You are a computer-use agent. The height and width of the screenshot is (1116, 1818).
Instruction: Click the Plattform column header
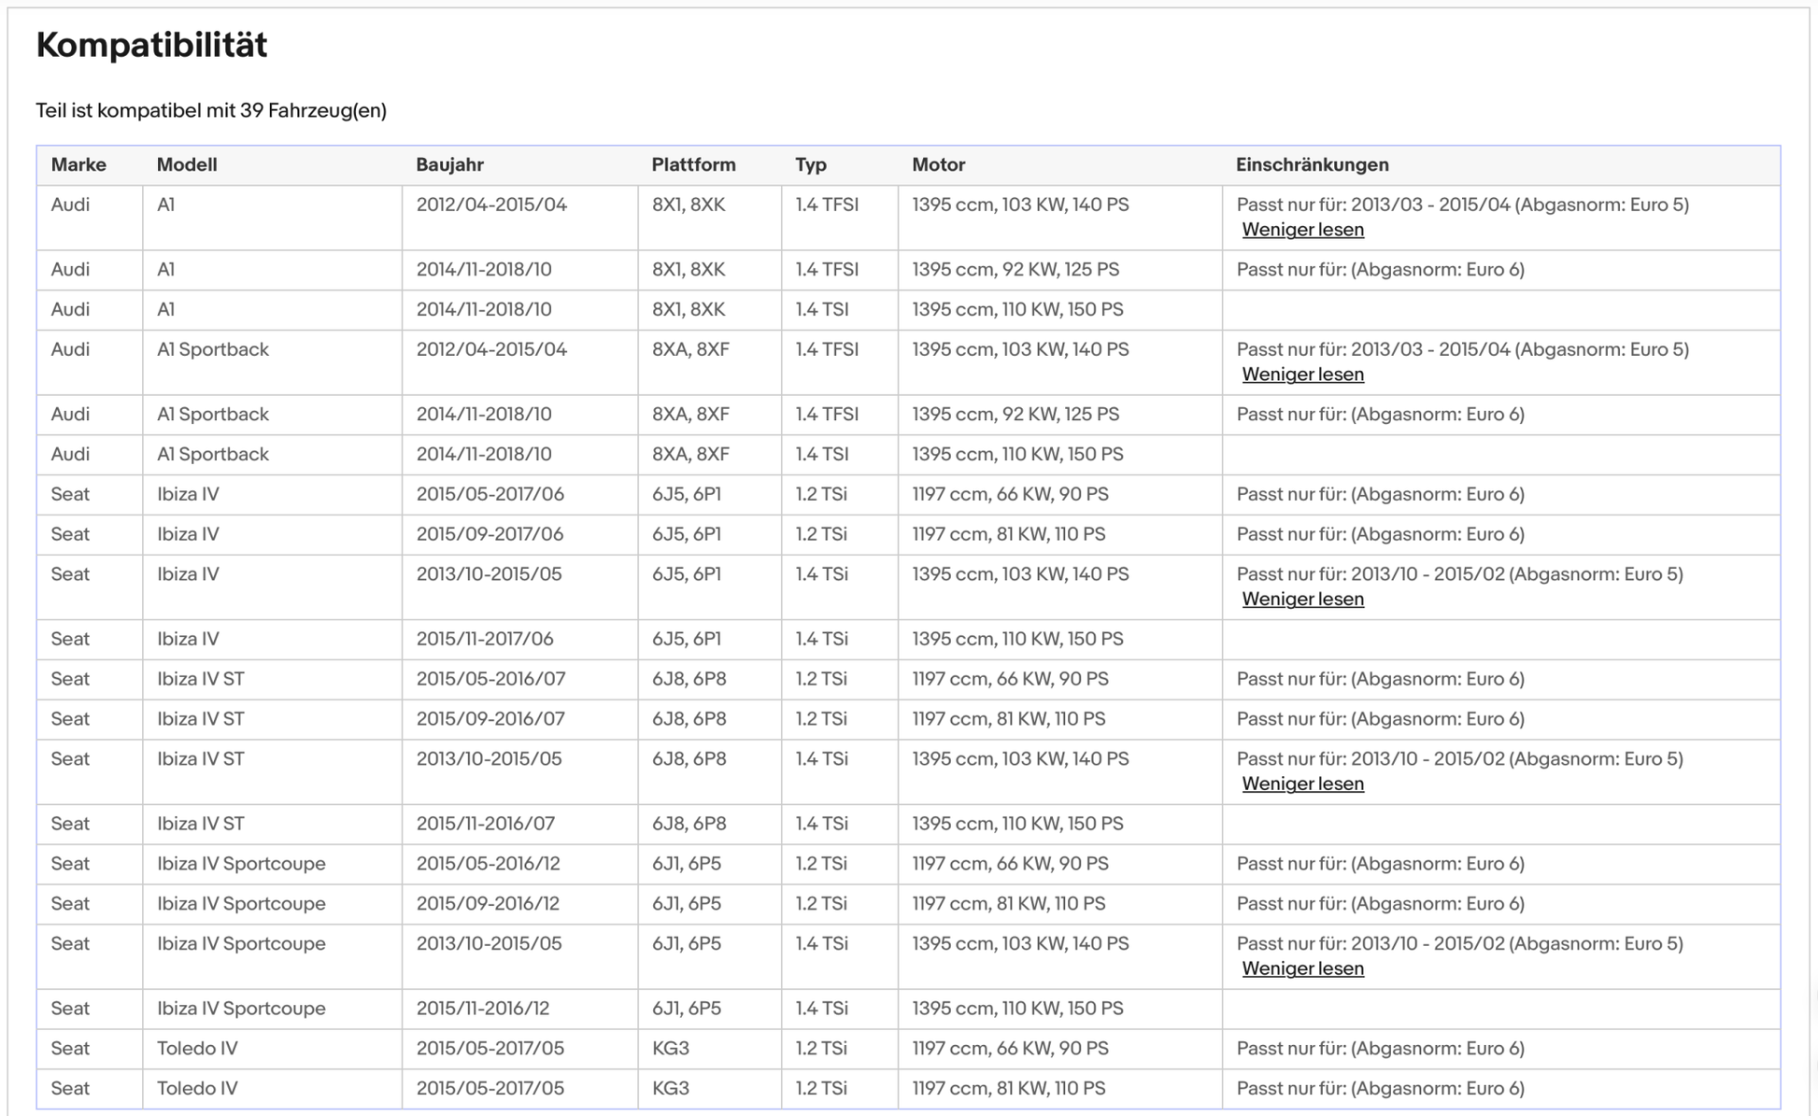click(693, 165)
